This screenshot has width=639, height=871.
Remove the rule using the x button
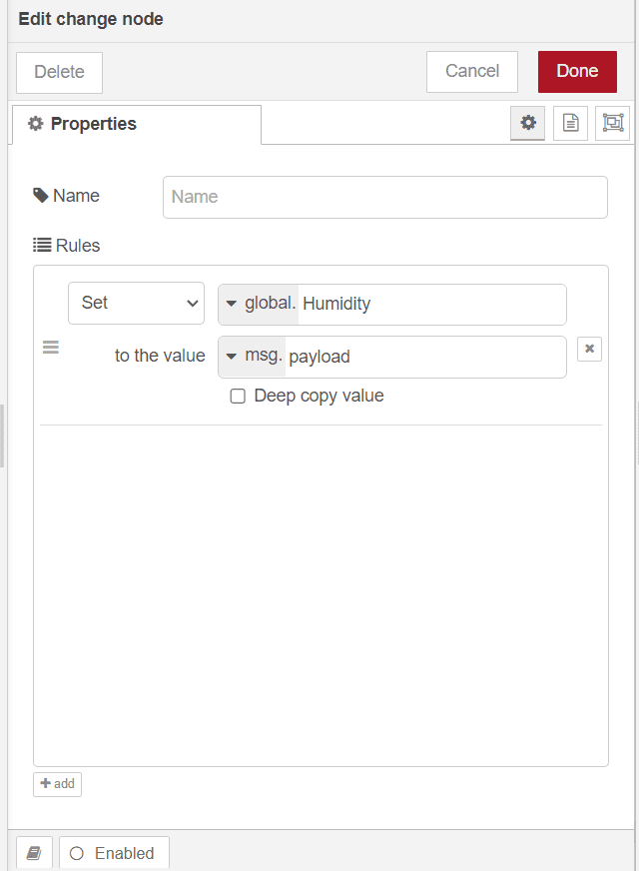589,349
